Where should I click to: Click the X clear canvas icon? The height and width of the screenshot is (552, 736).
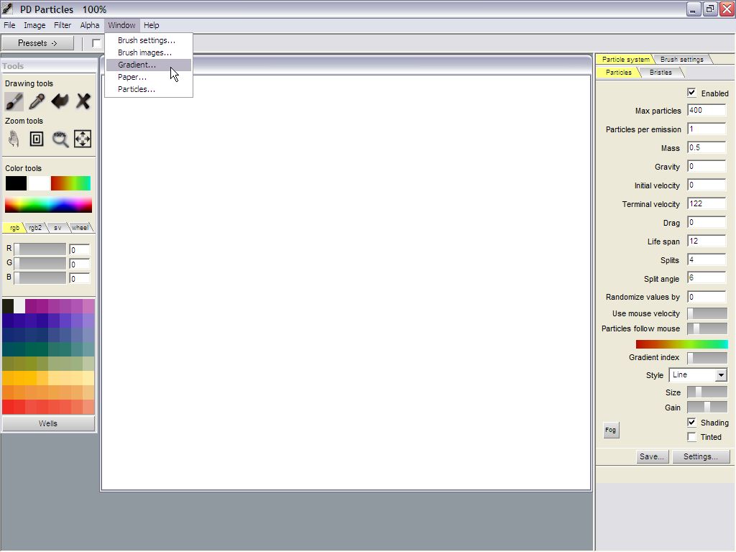point(83,101)
